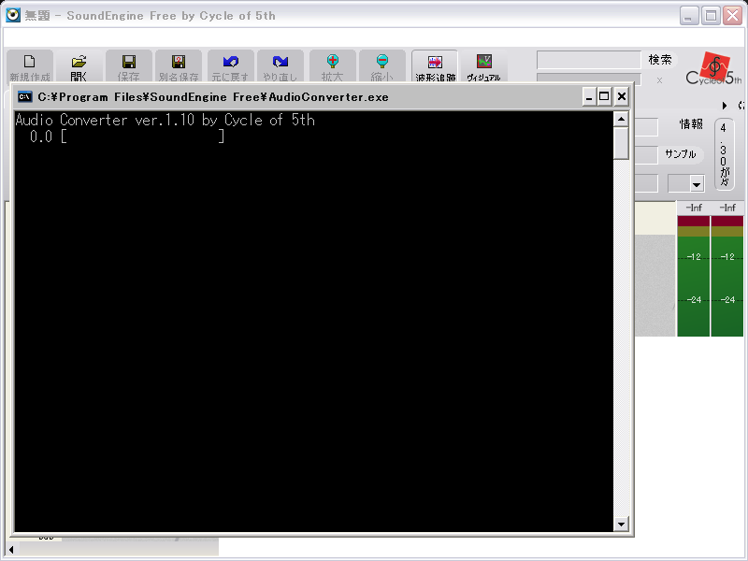Viewport: 748px width, 561px height.
Task: Clear the second search field with x
Action: (x=659, y=80)
